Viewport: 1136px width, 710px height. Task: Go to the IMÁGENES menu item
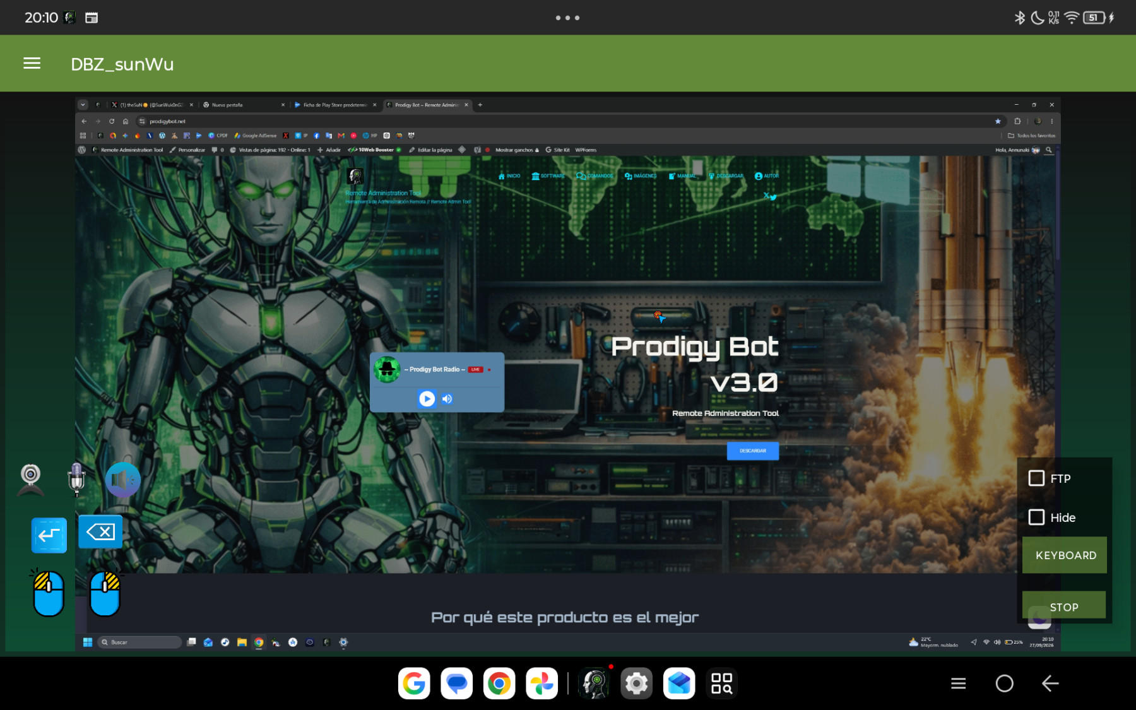(641, 176)
